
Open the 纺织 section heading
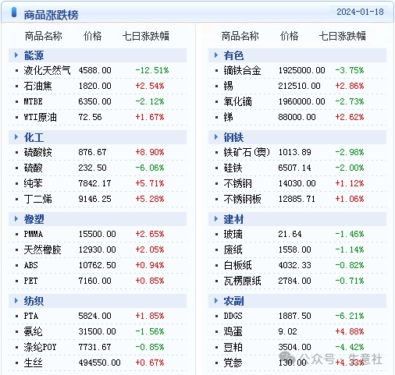[x=34, y=301]
